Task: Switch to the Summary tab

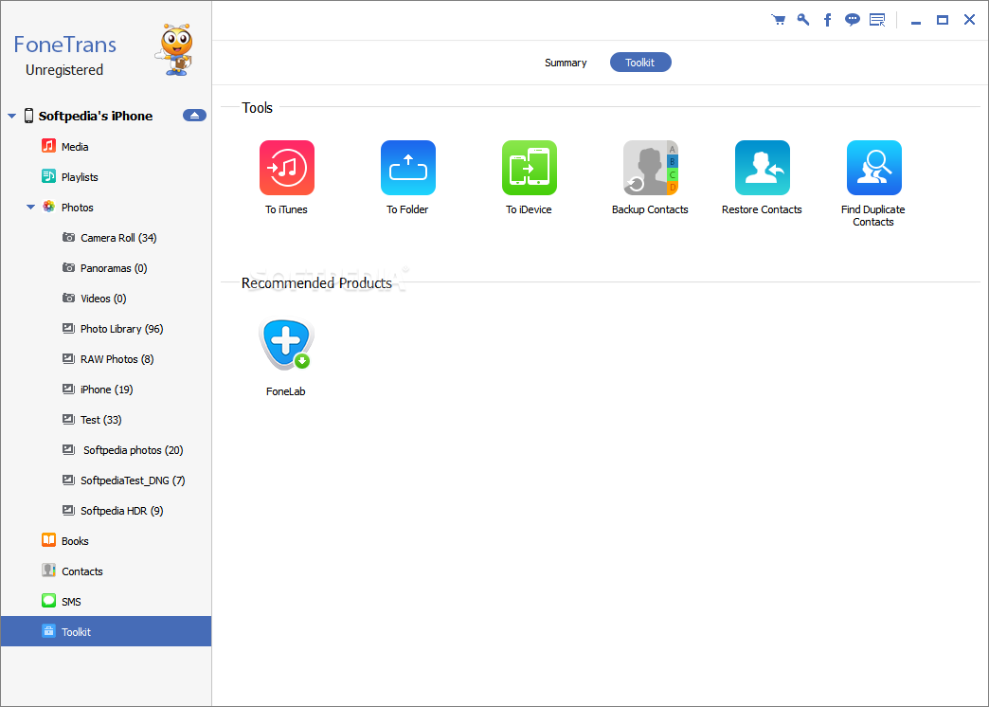Action: tap(566, 63)
